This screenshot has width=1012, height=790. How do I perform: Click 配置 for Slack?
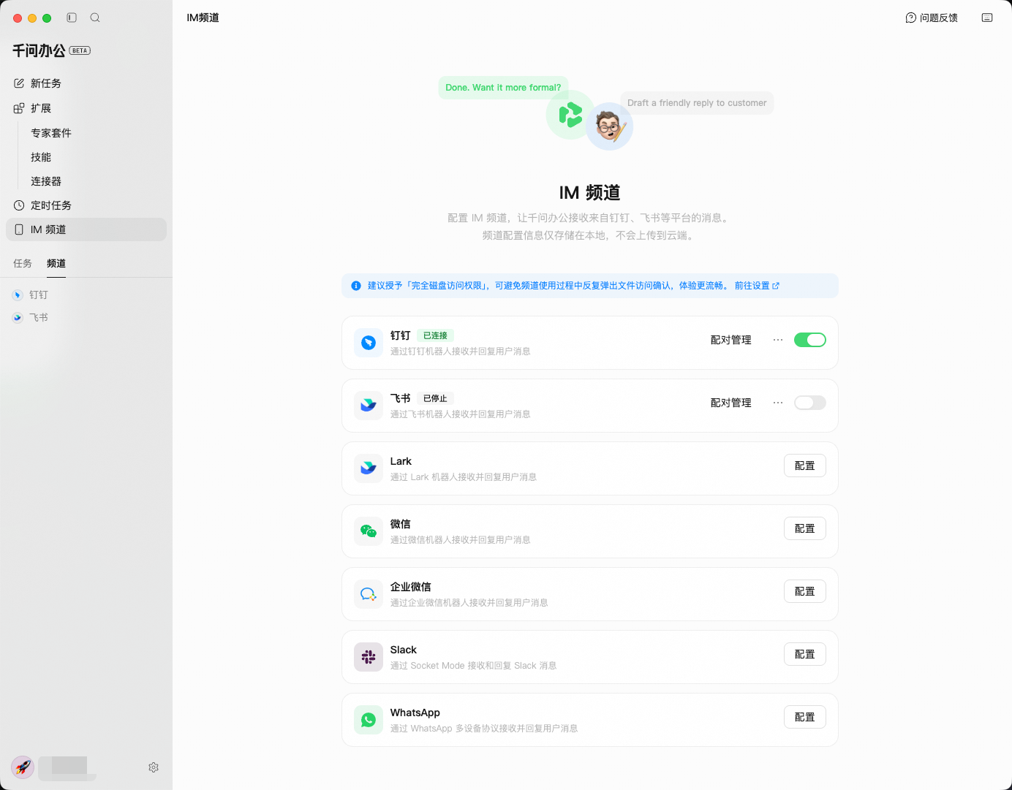(805, 654)
